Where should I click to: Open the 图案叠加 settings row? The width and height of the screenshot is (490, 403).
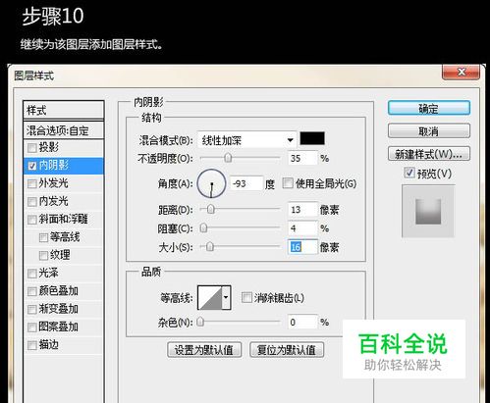(64, 327)
